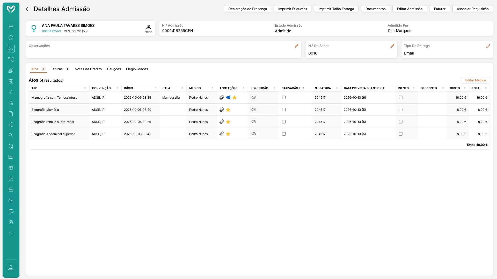
Task: Click the Associar Requisição button
Action: click(x=473, y=9)
